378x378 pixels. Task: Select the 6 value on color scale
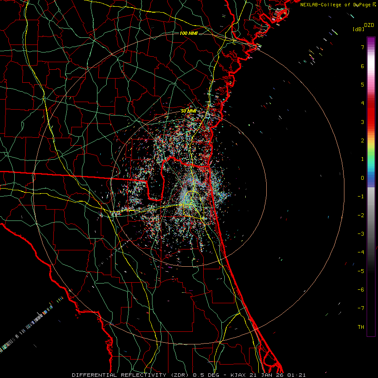coord(362,66)
